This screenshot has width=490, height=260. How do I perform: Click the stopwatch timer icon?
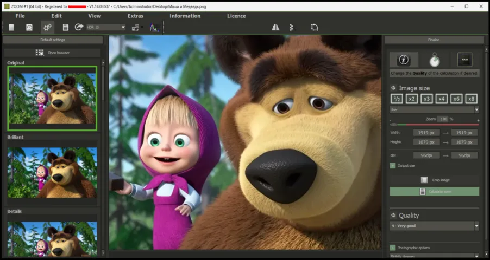(x=435, y=60)
